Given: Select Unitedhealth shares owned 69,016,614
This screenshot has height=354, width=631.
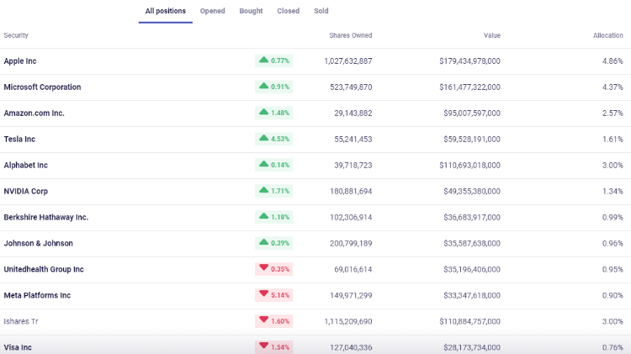Looking at the screenshot, I should coord(353,270).
